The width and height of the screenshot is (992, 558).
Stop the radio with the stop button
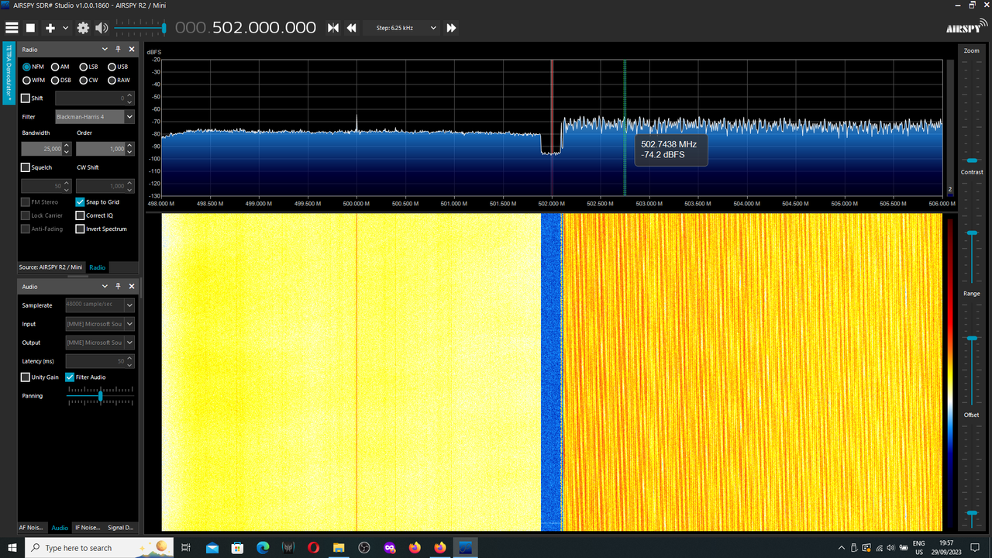coord(31,28)
